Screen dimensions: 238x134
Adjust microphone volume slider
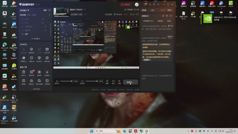[x=66, y=81]
